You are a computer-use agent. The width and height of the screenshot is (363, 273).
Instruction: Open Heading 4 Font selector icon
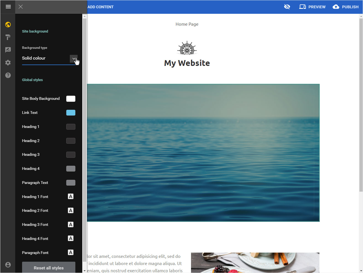pyautogui.click(x=71, y=238)
